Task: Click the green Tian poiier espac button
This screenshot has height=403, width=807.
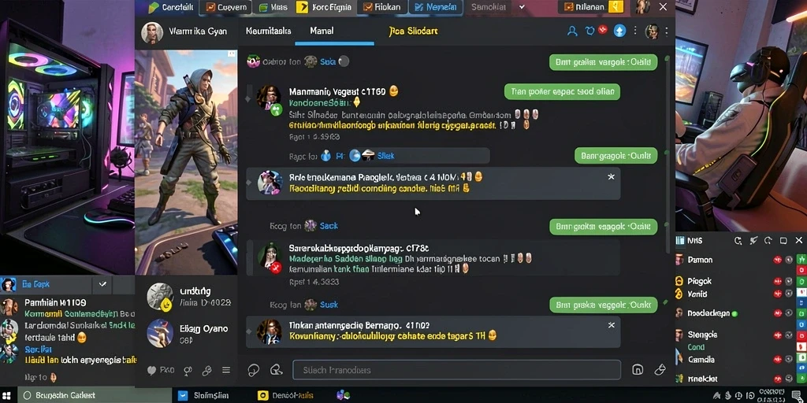Action: click(x=562, y=91)
